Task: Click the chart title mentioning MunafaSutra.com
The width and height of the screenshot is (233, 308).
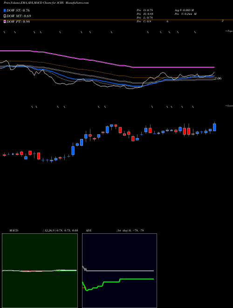Action: coord(46,3)
